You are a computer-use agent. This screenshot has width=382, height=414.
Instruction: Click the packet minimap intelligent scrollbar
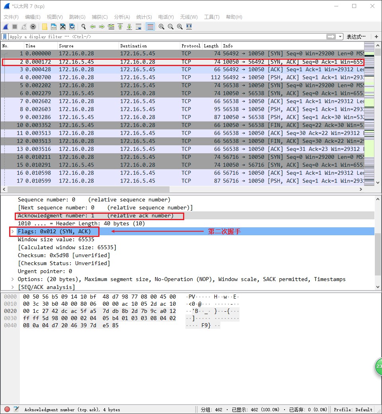click(x=369, y=113)
